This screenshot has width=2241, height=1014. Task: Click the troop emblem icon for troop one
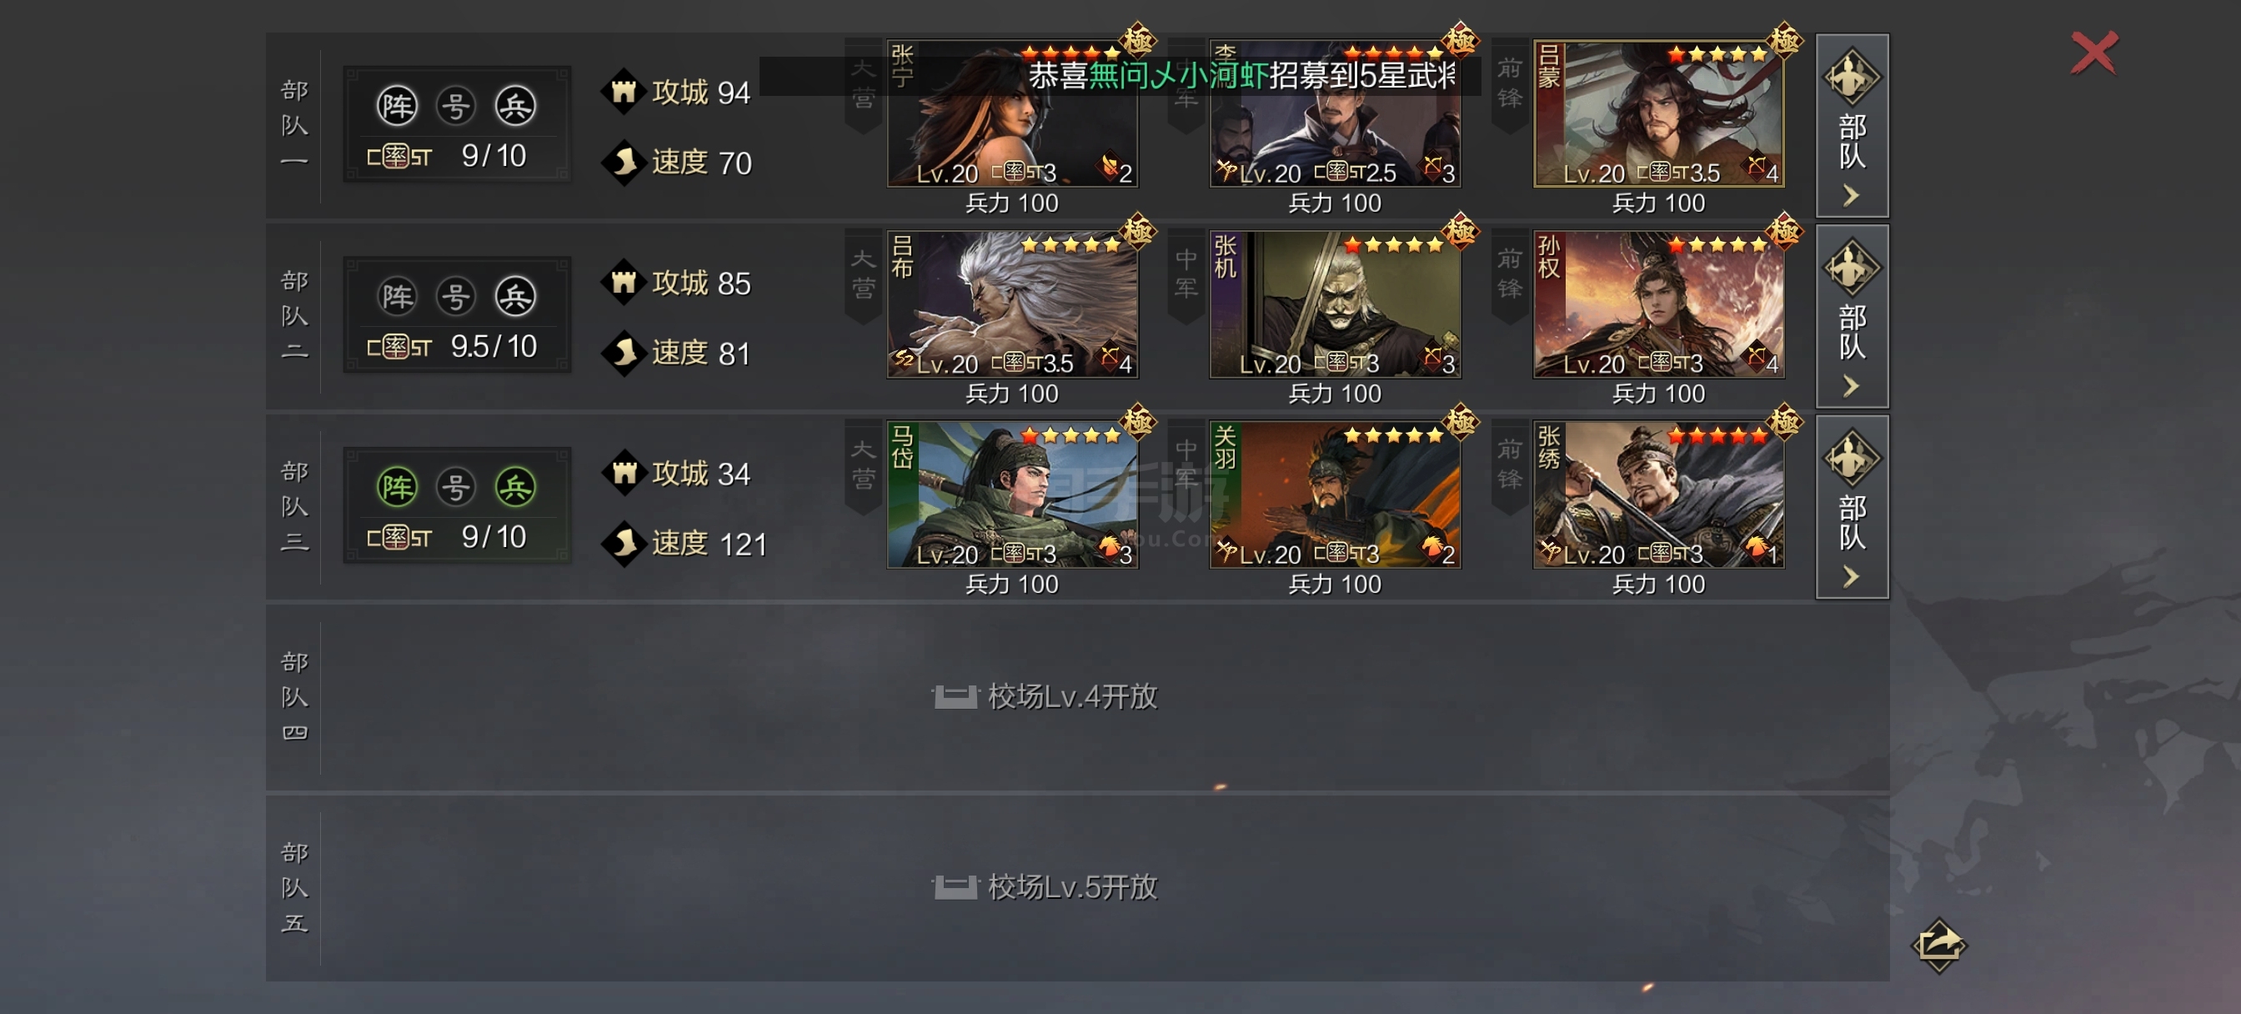[x=1852, y=77]
